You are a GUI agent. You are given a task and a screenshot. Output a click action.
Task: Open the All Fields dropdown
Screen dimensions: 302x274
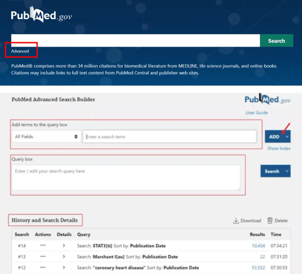[x=46, y=136]
